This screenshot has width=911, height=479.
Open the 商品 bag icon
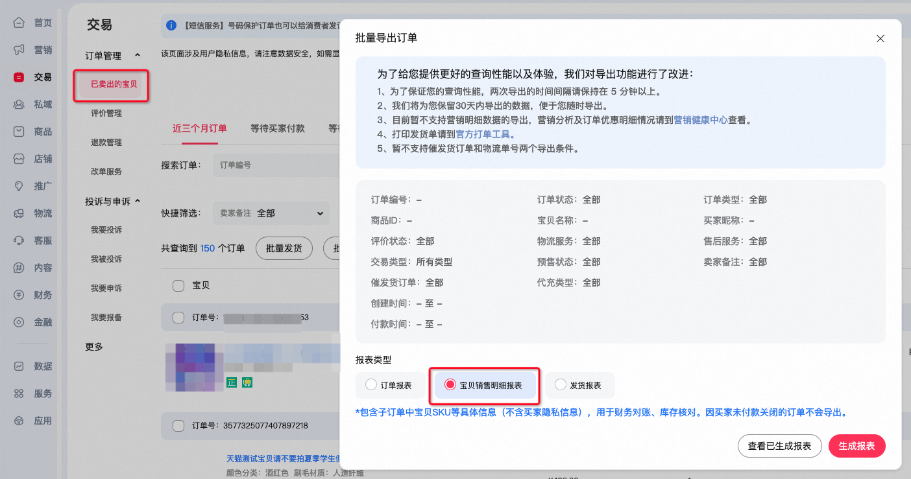point(19,132)
